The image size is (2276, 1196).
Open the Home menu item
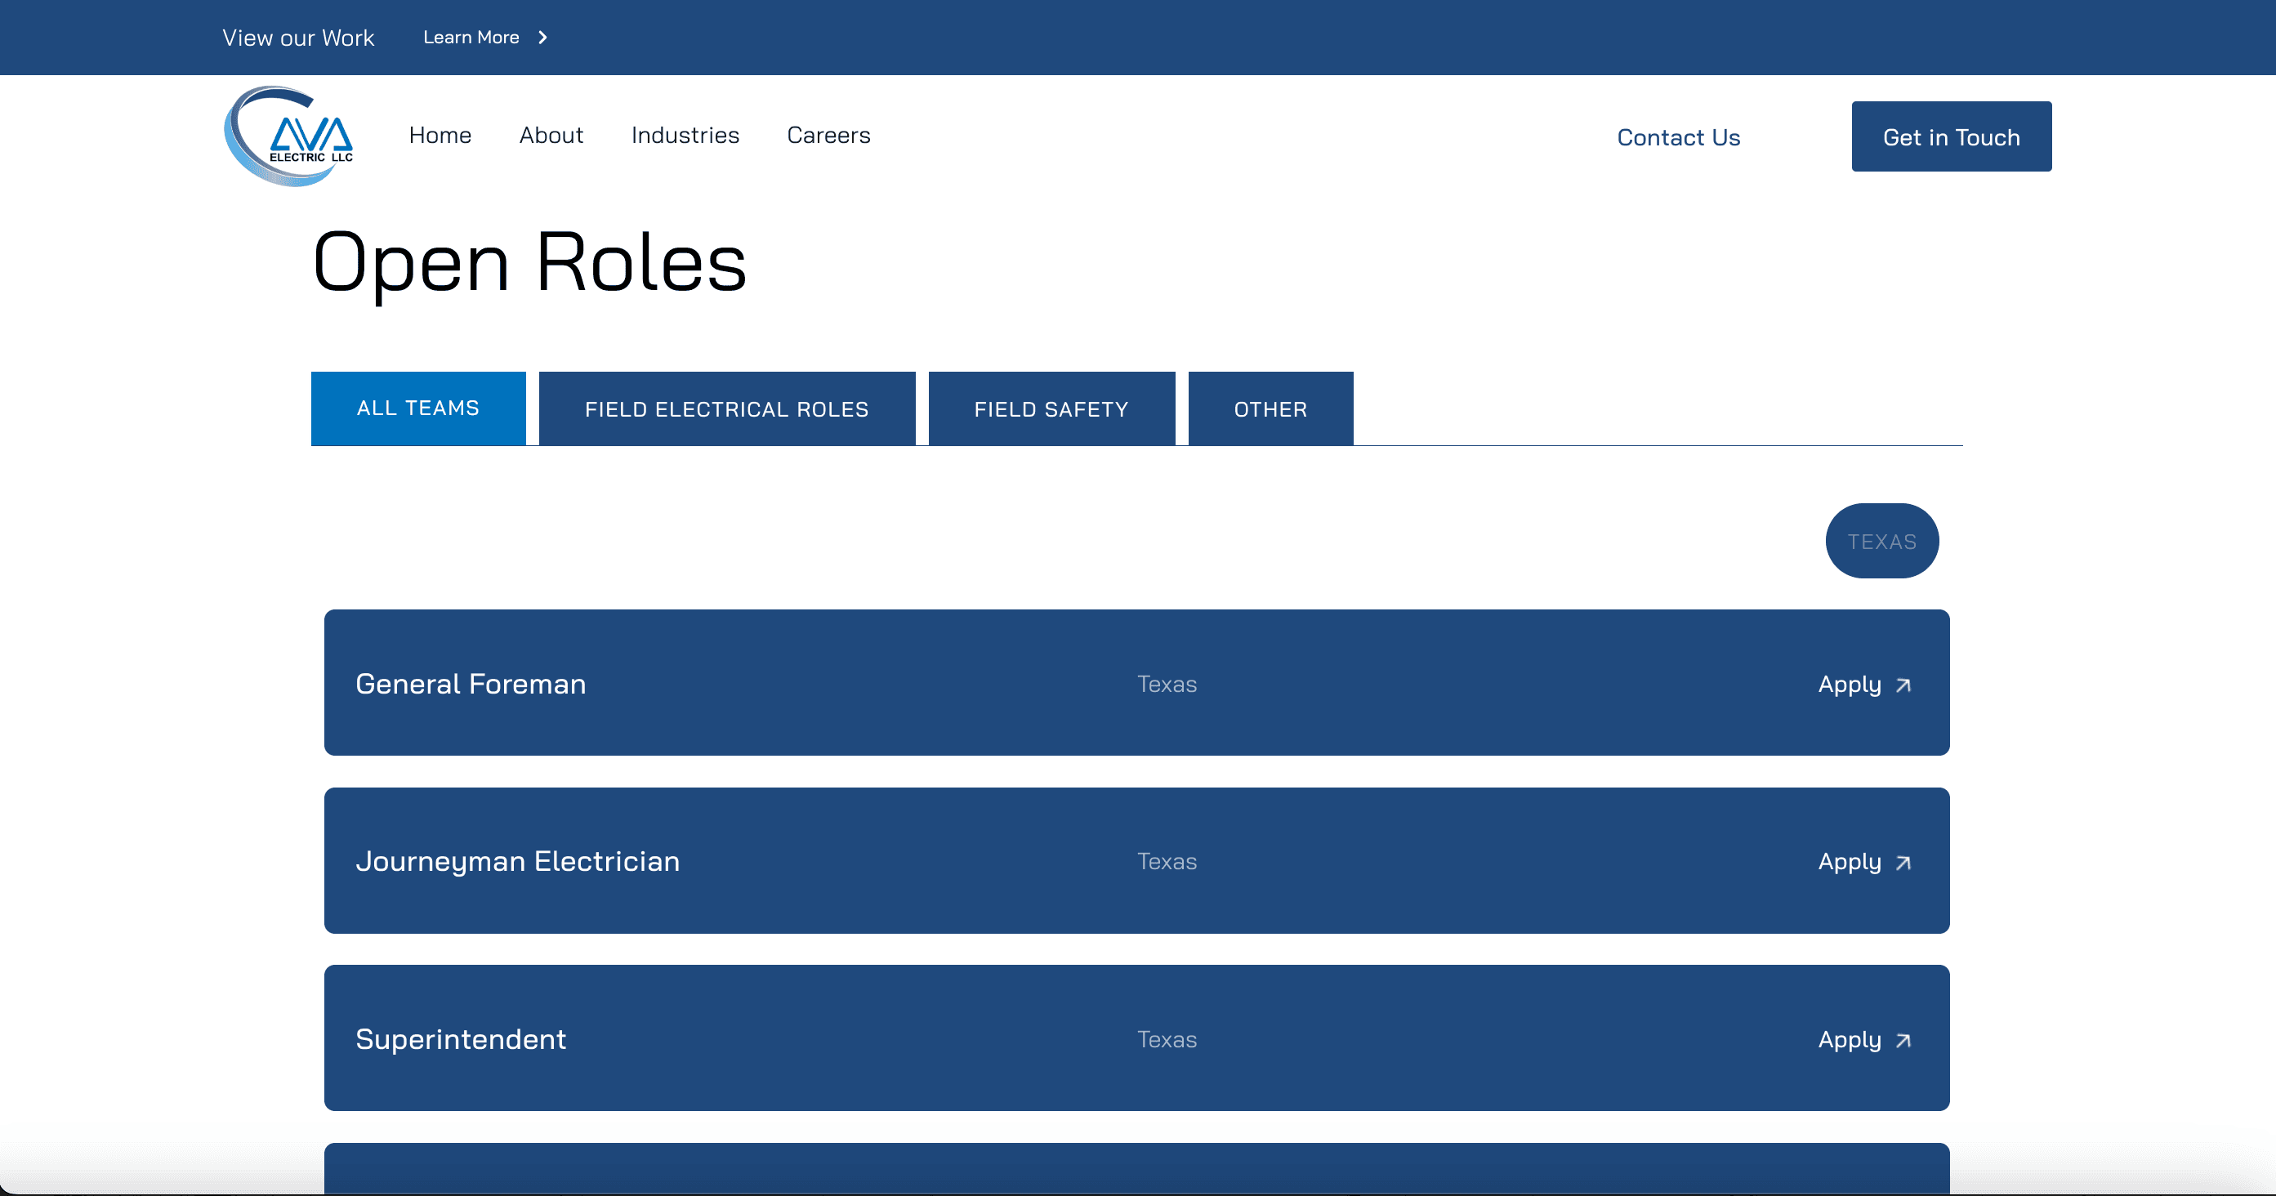tap(440, 135)
